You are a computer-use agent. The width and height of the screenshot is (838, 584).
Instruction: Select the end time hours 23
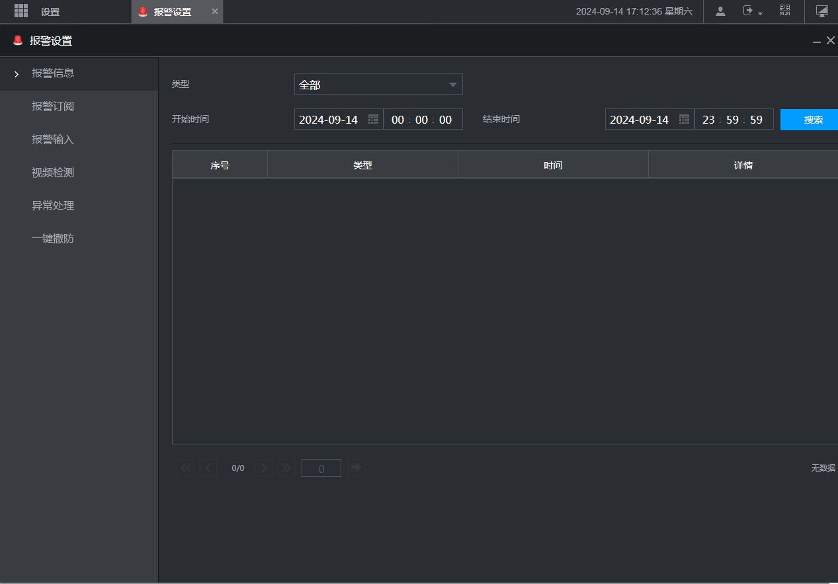click(x=708, y=120)
